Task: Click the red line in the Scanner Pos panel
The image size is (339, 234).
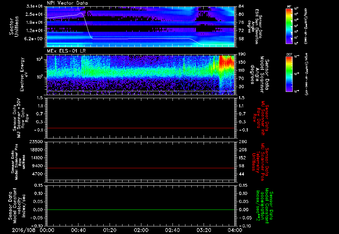Action: pos(141,168)
